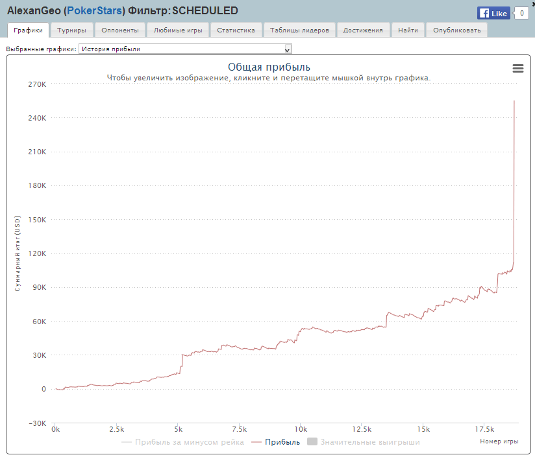The height and width of the screenshot is (457, 535).
Task: Click the Facebook like count bubble
Action: point(521,13)
